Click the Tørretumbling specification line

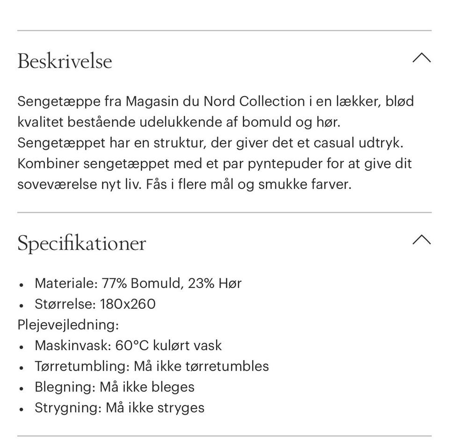[152, 366]
